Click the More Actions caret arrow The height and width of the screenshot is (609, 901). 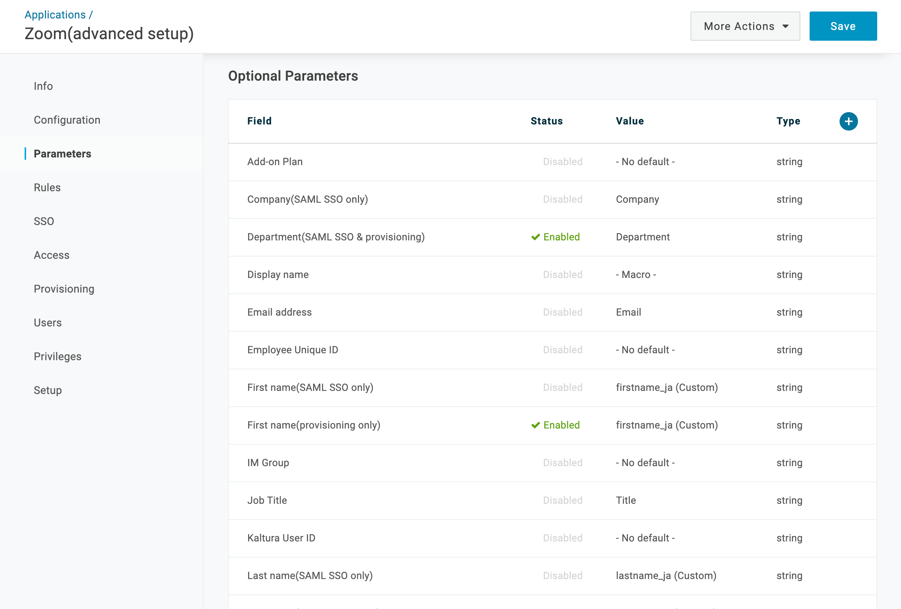785,26
